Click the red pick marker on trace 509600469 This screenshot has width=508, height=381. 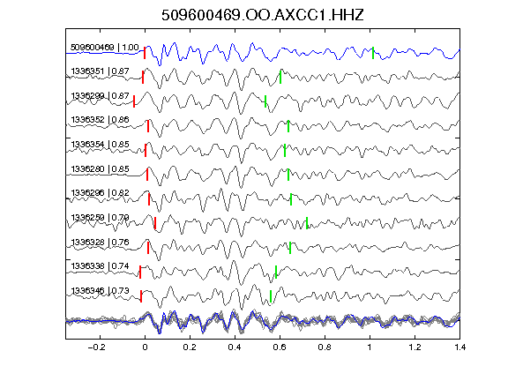click(x=145, y=53)
